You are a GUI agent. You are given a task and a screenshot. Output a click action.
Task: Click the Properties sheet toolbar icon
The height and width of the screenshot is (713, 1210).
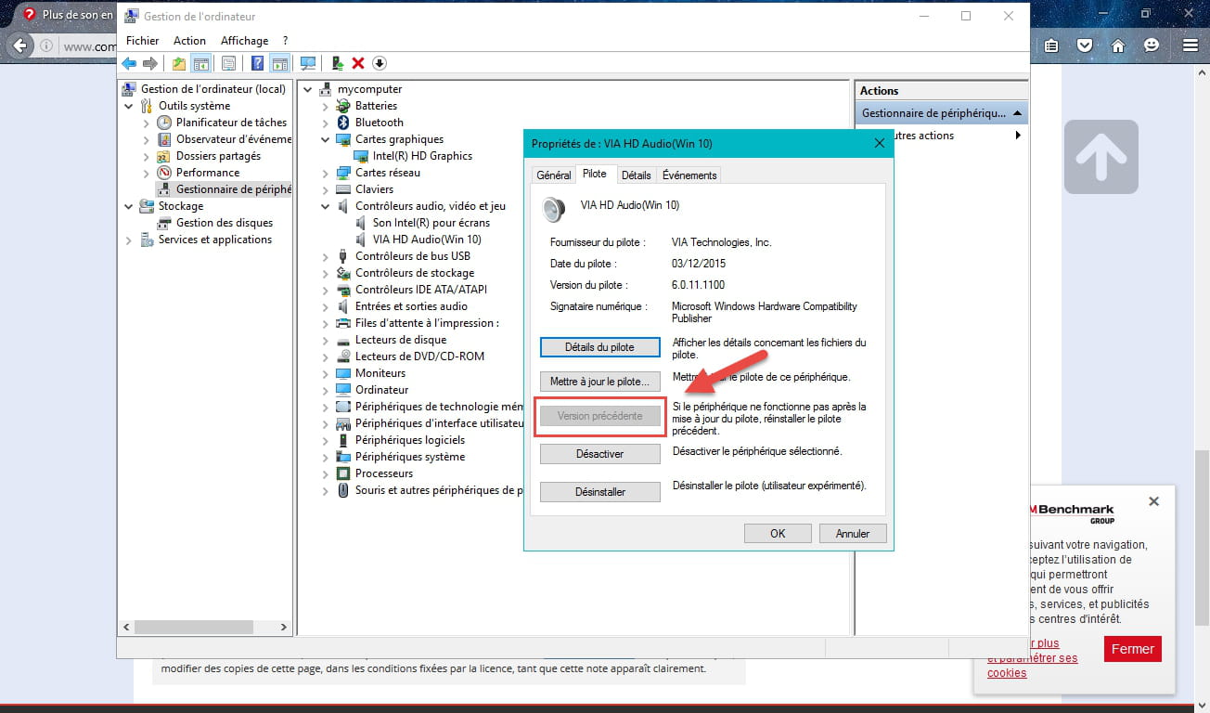click(x=228, y=63)
